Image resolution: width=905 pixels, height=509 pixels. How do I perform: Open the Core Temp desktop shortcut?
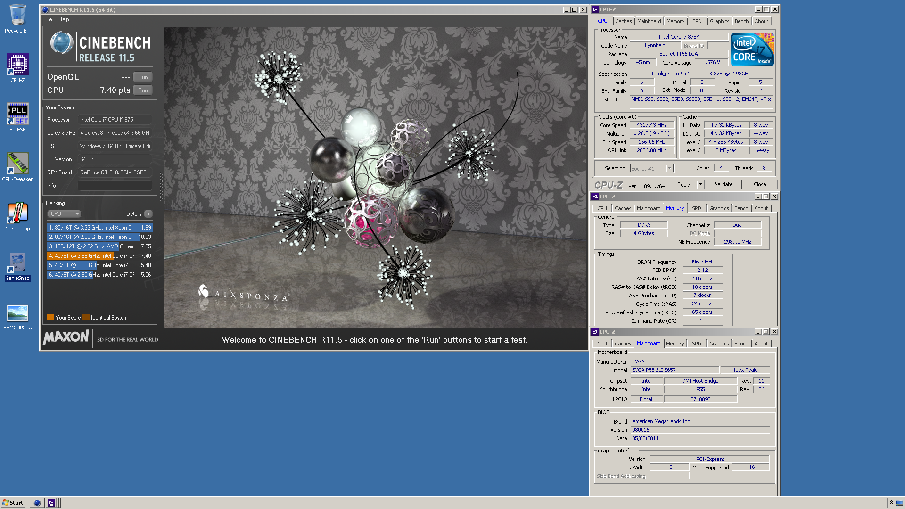17,216
